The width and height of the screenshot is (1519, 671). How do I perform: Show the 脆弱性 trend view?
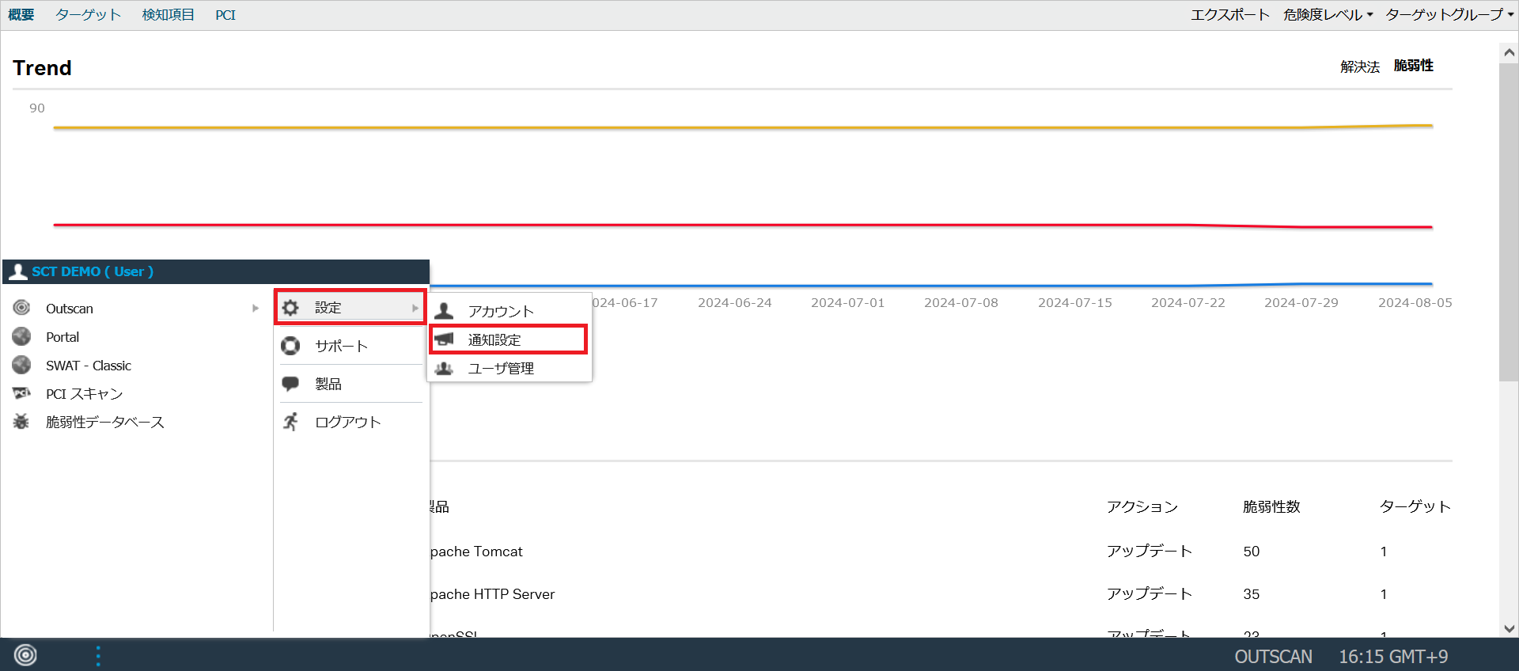tap(1413, 66)
